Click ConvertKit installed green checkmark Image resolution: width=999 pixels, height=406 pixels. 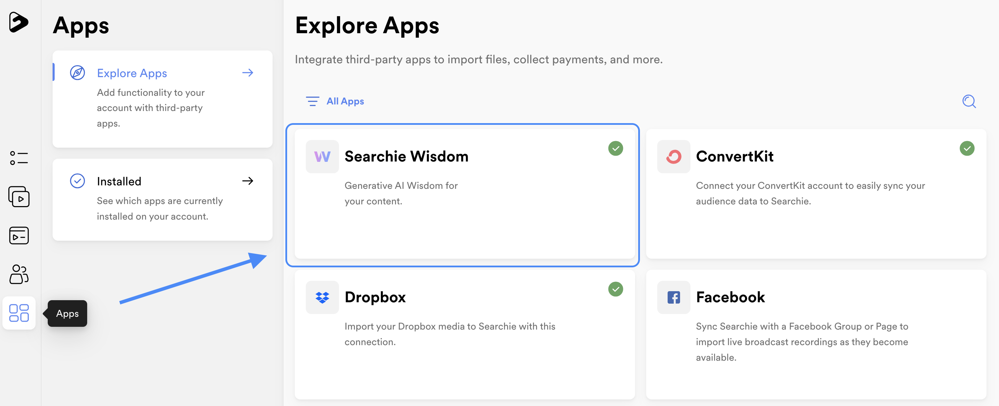[x=967, y=148]
